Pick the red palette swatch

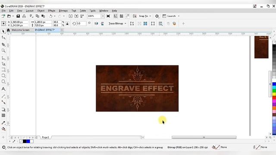(x=274, y=98)
